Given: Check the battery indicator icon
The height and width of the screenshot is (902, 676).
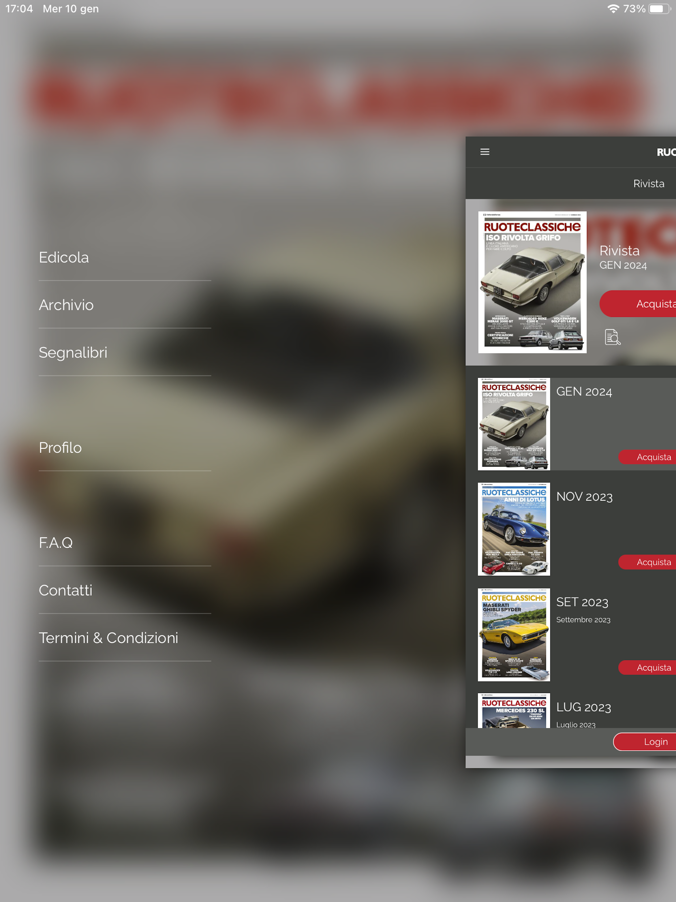Looking at the screenshot, I should click(x=659, y=9).
